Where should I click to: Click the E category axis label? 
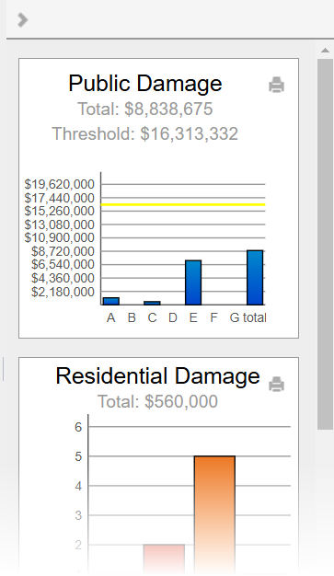click(x=193, y=317)
